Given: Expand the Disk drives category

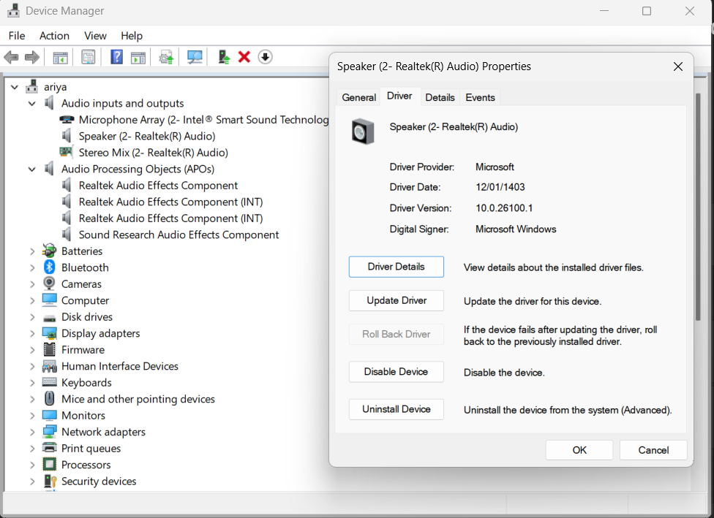Looking at the screenshot, I should 32,317.
